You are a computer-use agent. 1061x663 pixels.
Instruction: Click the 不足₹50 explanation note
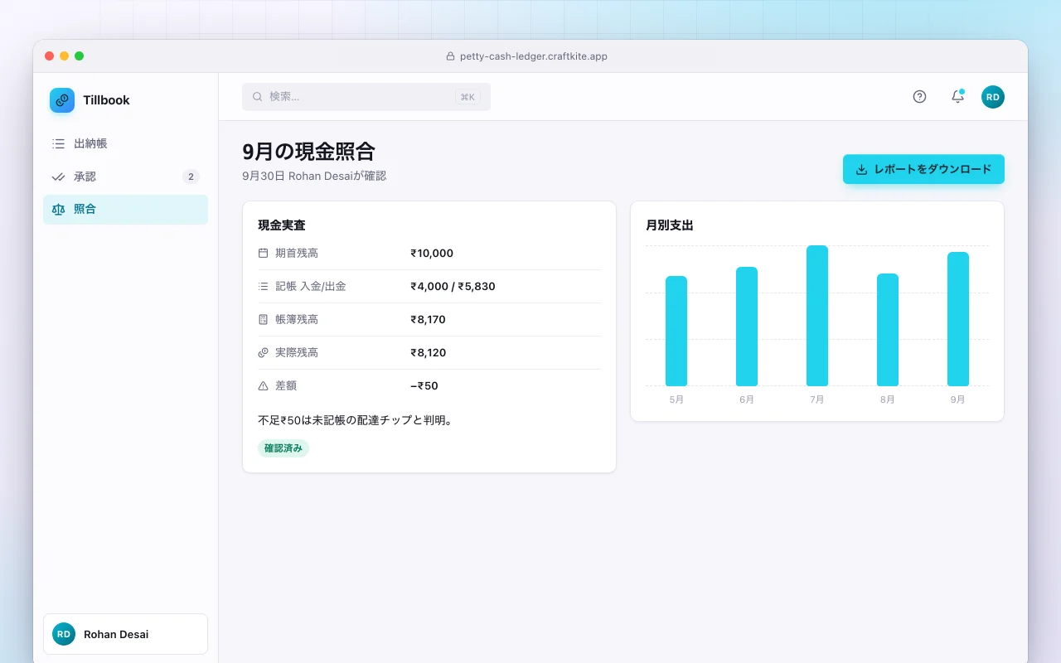[x=355, y=420]
